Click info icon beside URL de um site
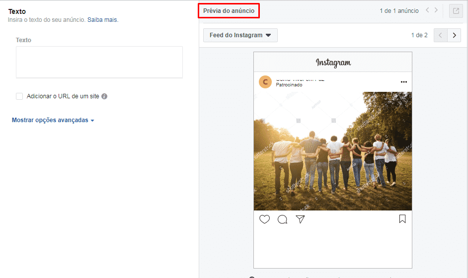The width and height of the screenshot is (468, 278). click(104, 96)
